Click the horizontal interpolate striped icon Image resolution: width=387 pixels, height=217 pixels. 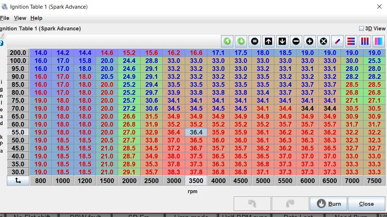coord(351,41)
